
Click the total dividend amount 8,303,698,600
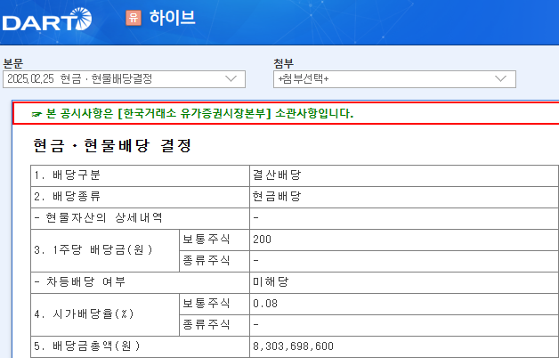(x=293, y=346)
